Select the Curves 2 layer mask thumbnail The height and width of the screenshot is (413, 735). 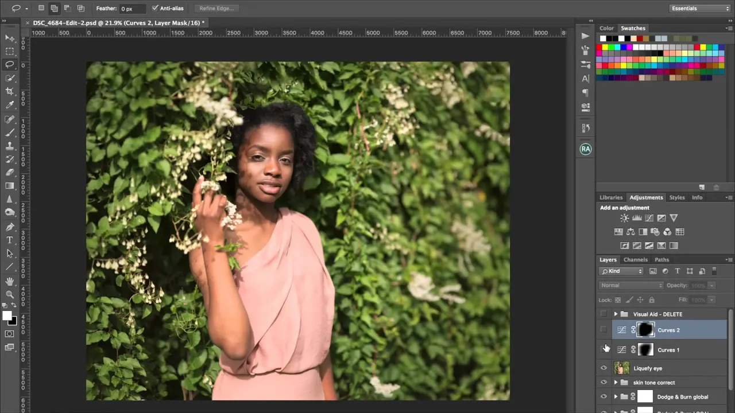pyautogui.click(x=645, y=330)
